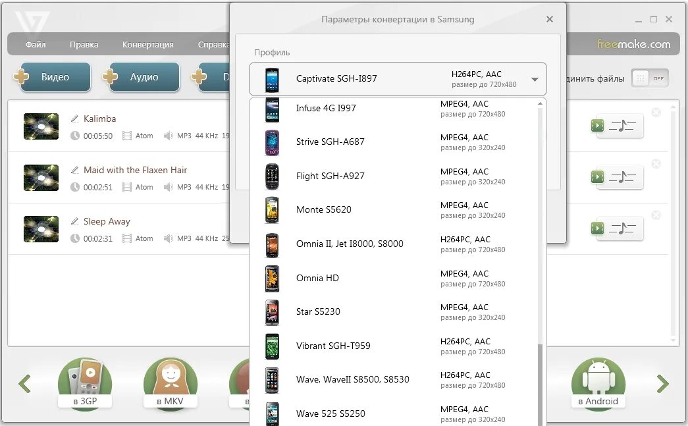Click the Maid with the Flaxen Hair thumbnail
688x426 pixels.
41,178
